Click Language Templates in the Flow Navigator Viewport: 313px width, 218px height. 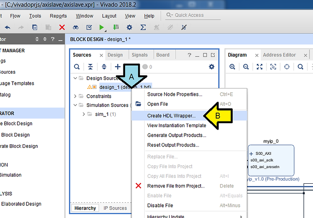click(x=17, y=83)
